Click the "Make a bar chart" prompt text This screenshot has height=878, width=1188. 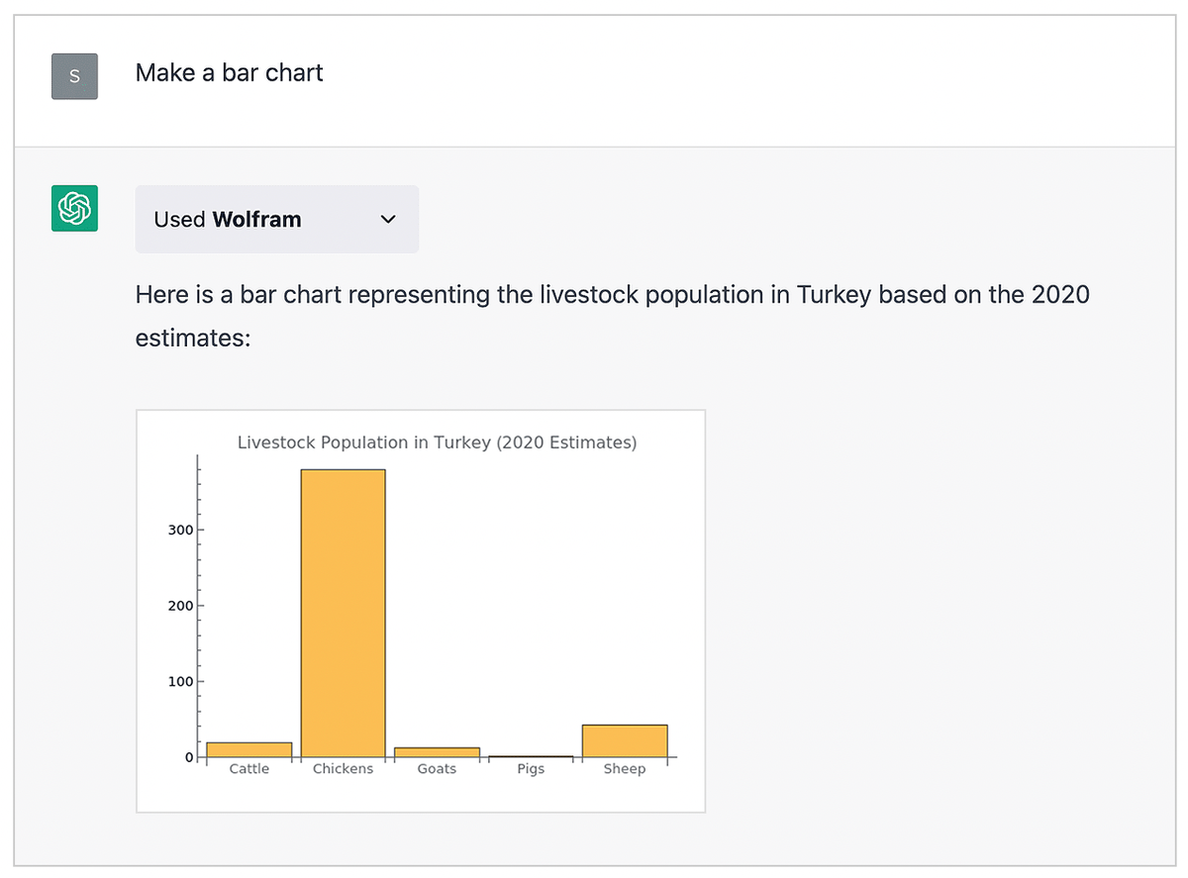click(230, 73)
